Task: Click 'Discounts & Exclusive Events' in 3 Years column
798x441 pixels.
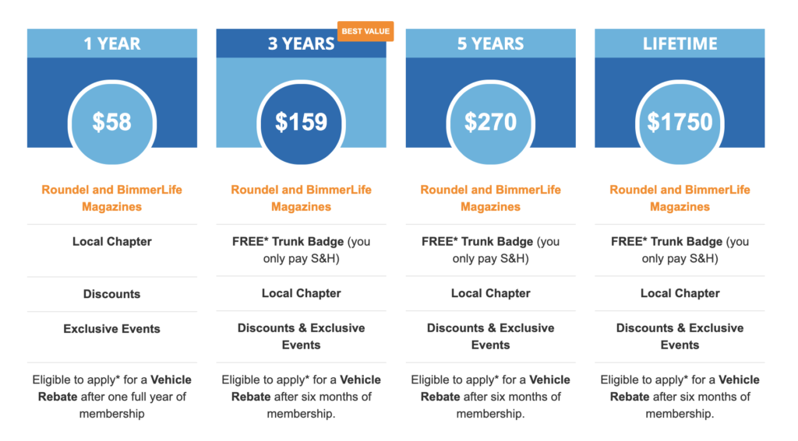Action: click(x=302, y=336)
